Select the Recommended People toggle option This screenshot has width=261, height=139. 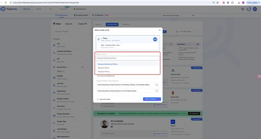coord(171,16)
